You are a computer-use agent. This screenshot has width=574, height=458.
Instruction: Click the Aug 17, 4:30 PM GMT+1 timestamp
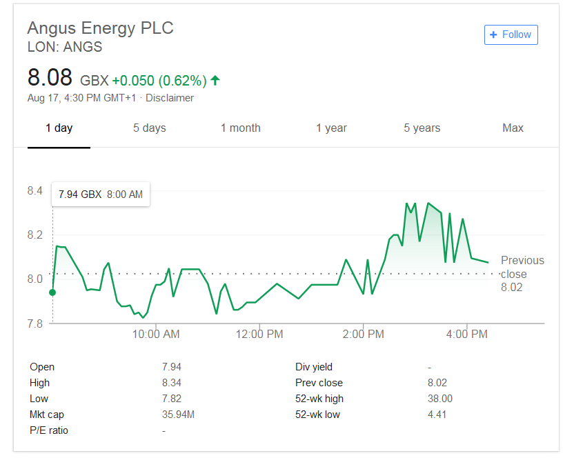click(81, 98)
